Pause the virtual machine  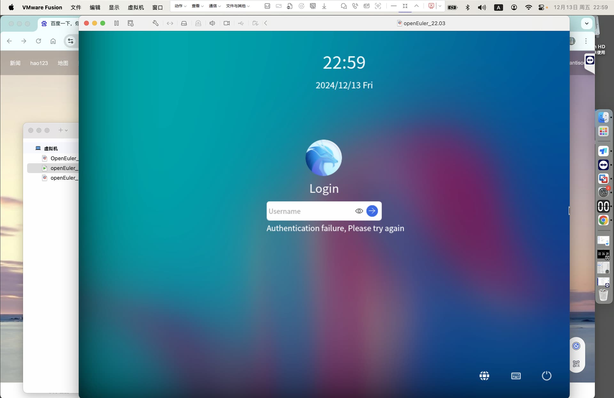(116, 23)
